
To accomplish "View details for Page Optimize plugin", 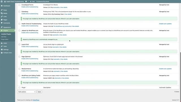I will (x=64, y=59).
